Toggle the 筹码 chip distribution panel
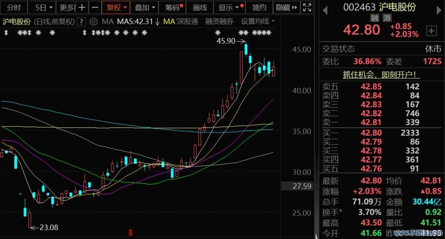 click(x=173, y=7)
